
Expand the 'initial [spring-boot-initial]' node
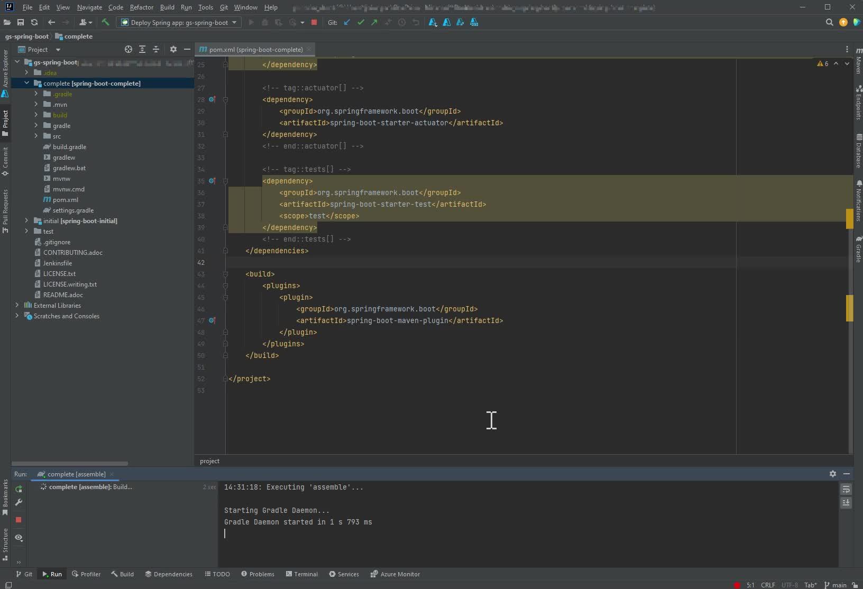26,221
